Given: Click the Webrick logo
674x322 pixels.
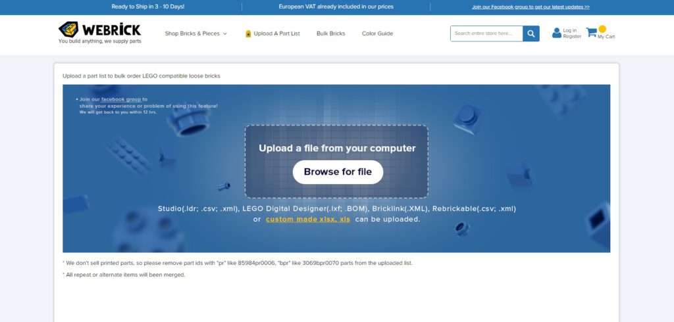Looking at the screenshot, I should [99, 30].
